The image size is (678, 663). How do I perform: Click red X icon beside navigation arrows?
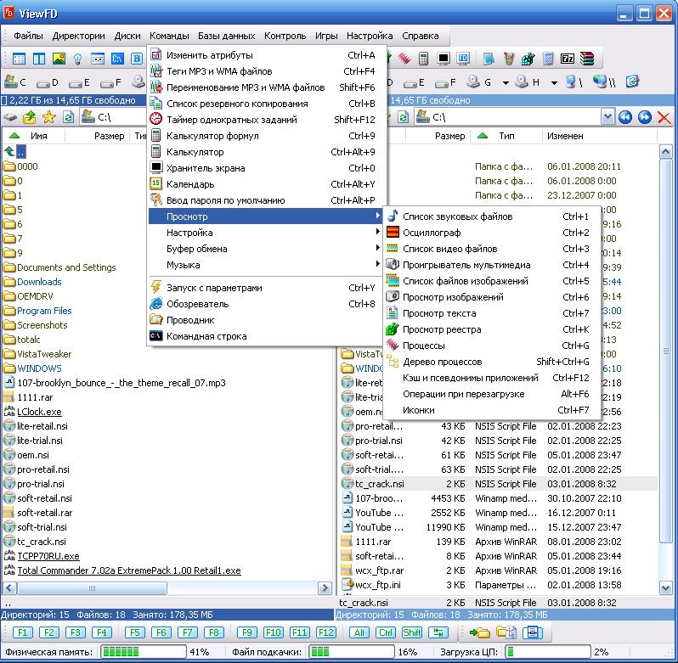pos(664,117)
